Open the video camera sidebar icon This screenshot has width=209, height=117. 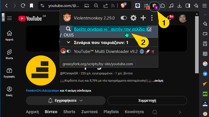coord(205,34)
